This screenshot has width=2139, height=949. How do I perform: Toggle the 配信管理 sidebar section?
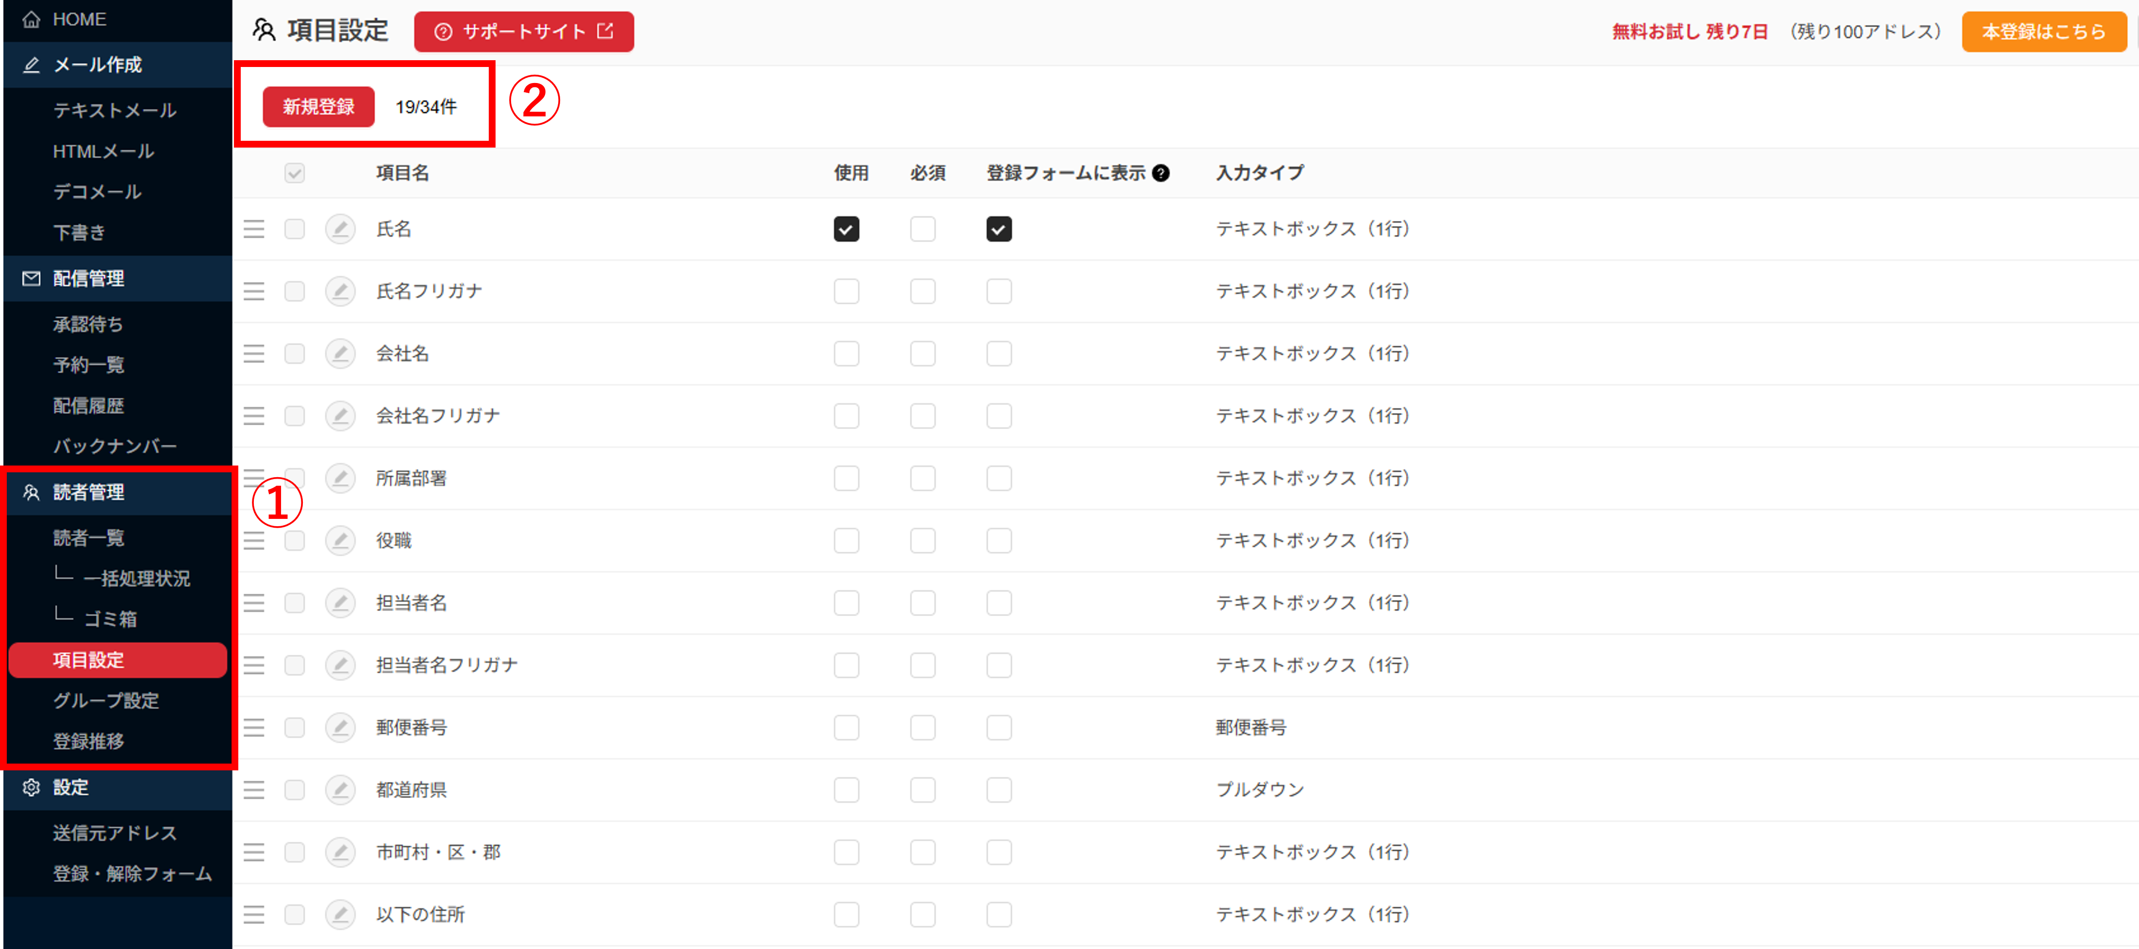tap(88, 279)
